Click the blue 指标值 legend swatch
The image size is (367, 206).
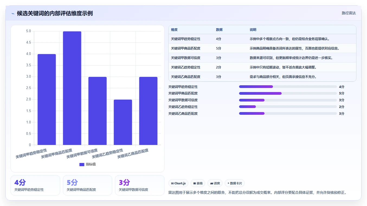pyautogui.click(x=82, y=164)
